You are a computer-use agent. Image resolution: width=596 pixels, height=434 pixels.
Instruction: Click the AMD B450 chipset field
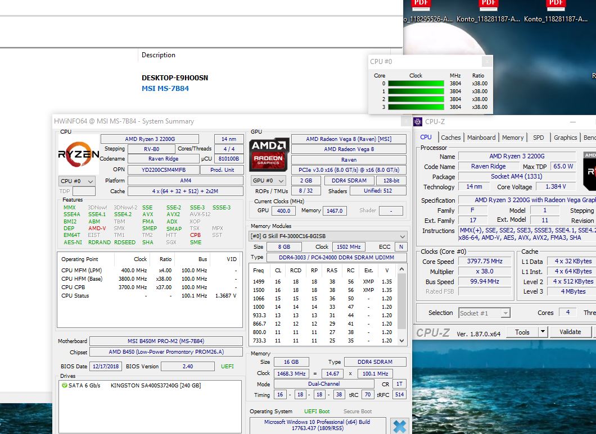click(x=166, y=352)
